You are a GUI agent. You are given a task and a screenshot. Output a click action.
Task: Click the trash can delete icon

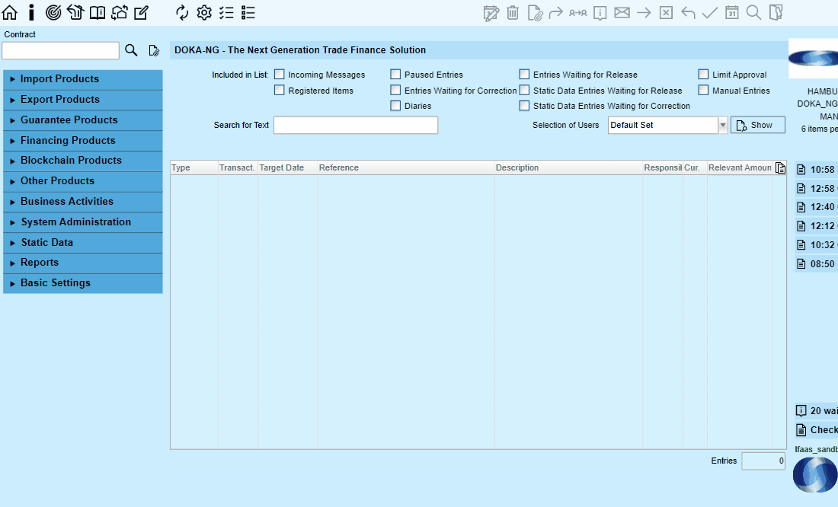pos(513,12)
